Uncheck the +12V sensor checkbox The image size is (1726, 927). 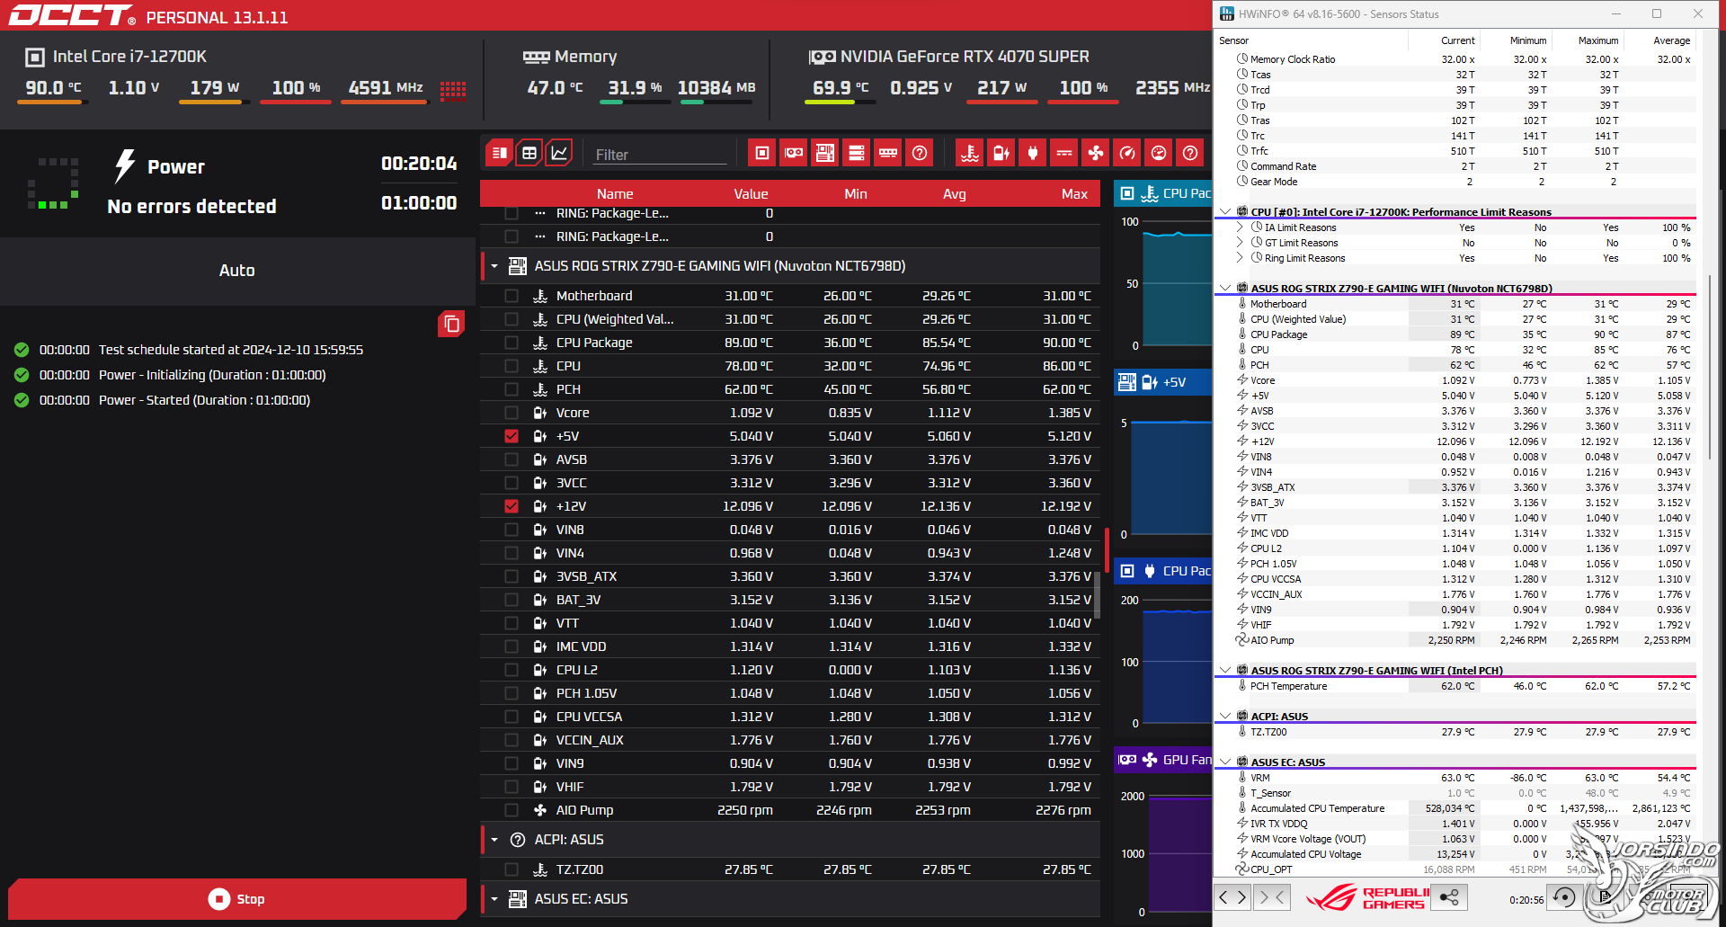point(512,506)
